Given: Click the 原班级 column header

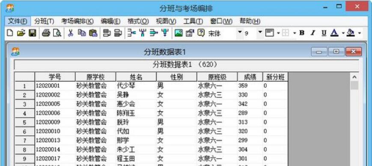Looking at the screenshot, I should 217,77.
